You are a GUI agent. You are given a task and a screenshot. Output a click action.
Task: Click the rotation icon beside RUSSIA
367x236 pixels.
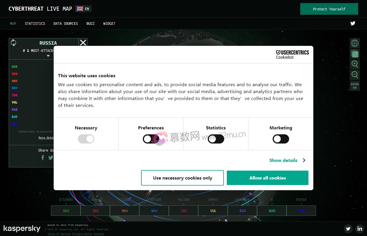pyautogui.click(x=13, y=43)
